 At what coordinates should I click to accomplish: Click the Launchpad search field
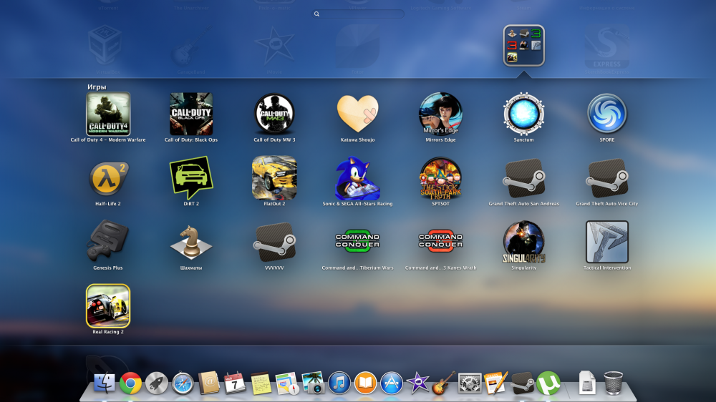click(x=357, y=14)
